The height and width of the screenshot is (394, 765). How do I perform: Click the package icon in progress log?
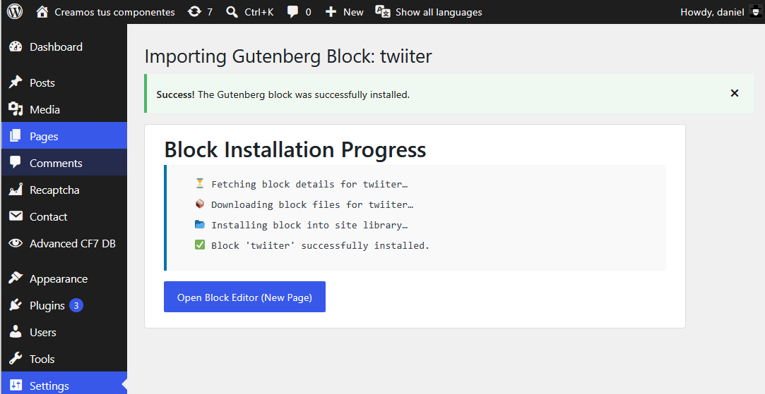[x=199, y=204]
